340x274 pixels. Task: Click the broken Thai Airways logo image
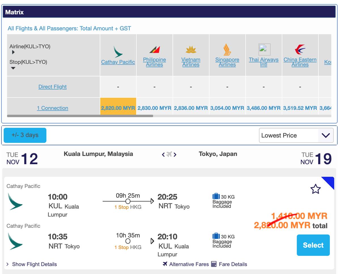tap(264, 49)
